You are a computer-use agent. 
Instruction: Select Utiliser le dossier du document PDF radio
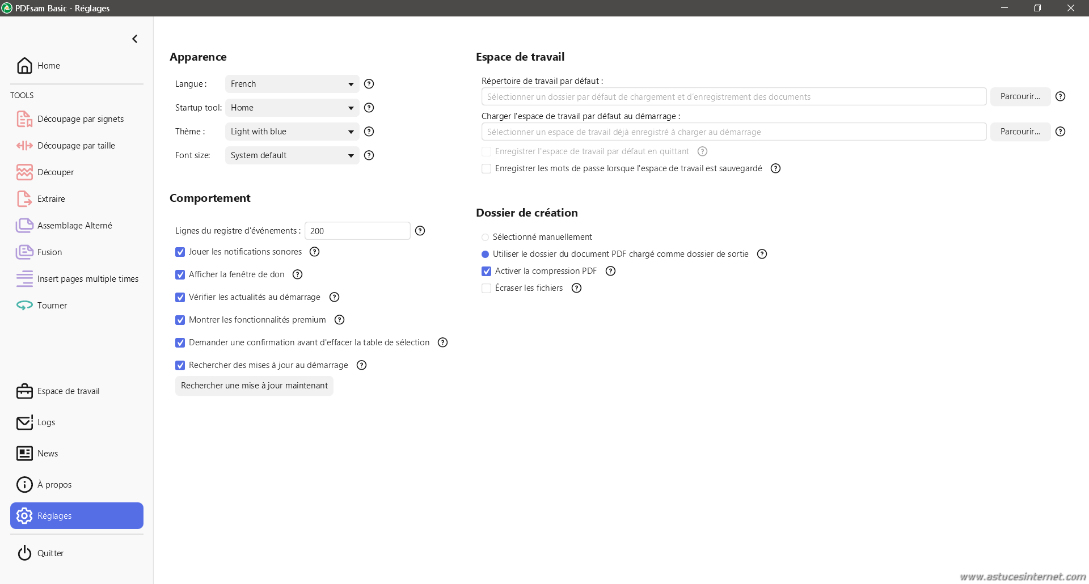pos(486,254)
